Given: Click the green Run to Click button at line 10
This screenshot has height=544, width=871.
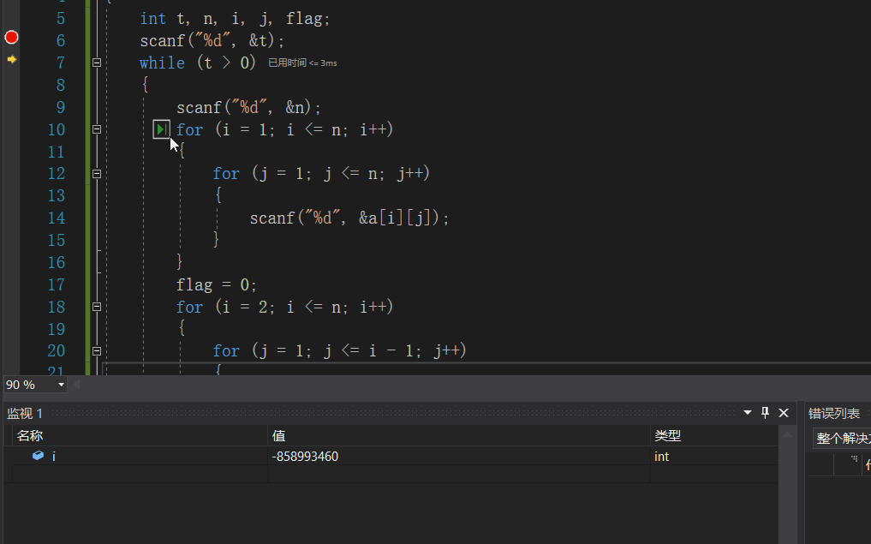Looking at the screenshot, I should coord(161,129).
